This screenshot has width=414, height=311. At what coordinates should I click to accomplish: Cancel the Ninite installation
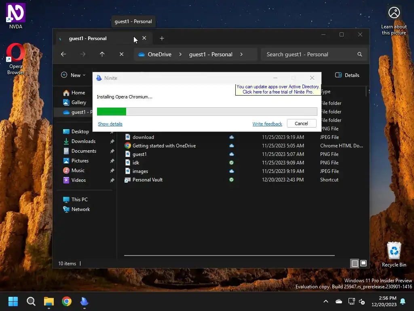[302, 124]
